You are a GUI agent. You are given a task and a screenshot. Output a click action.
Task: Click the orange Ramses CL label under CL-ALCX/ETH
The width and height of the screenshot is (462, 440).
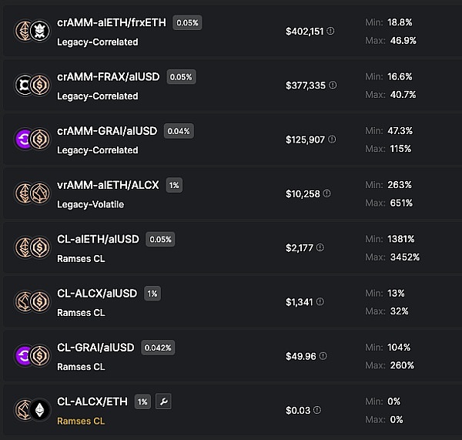pos(80,421)
